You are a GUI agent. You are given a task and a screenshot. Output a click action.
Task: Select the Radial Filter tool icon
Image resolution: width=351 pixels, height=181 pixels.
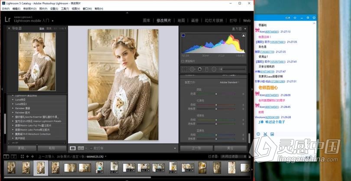coord(214,69)
